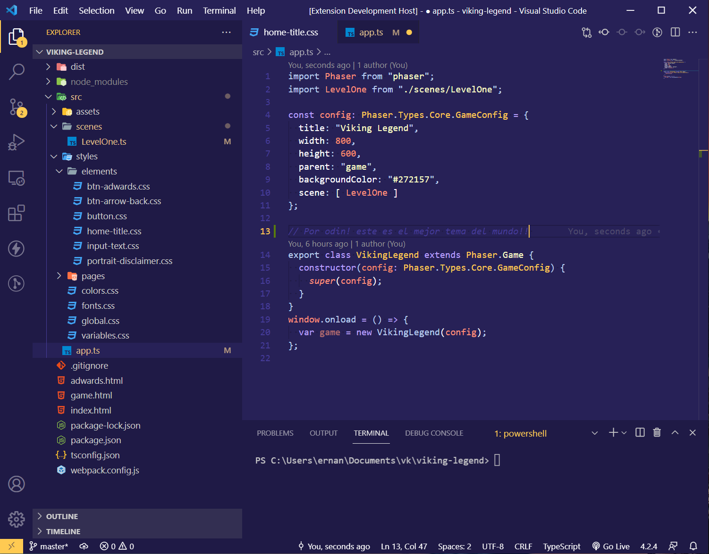Viewport: 709px width, 554px height.
Task: Click the terminal prompt input area
Action: point(497,460)
